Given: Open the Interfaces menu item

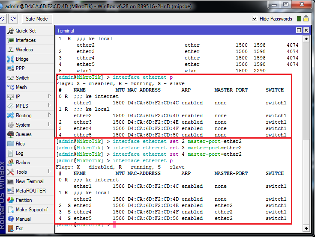Looking at the screenshot, I should pyautogui.click(x=30, y=40).
